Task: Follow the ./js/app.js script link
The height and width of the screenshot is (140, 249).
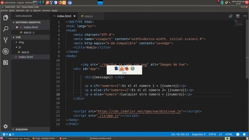Action: pos(108,115)
